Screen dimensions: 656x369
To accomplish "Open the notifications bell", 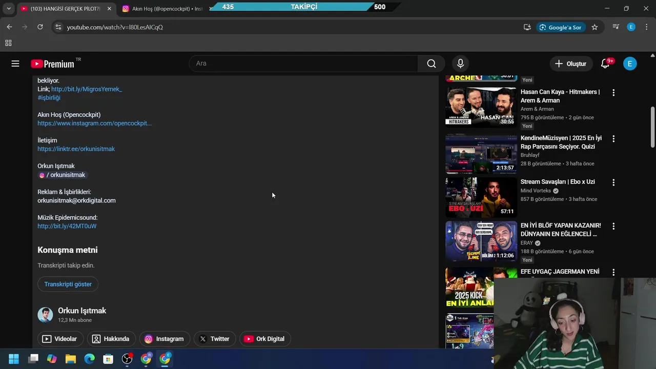I will coord(605,64).
